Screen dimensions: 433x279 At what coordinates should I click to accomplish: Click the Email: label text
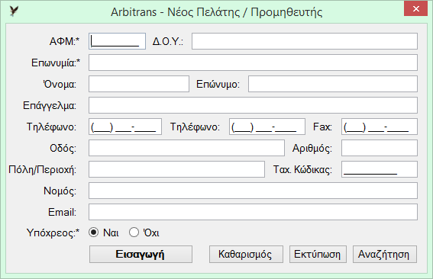[x=62, y=212]
